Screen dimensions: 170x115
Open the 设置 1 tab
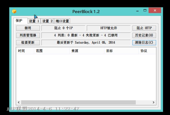(x=34, y=21)
